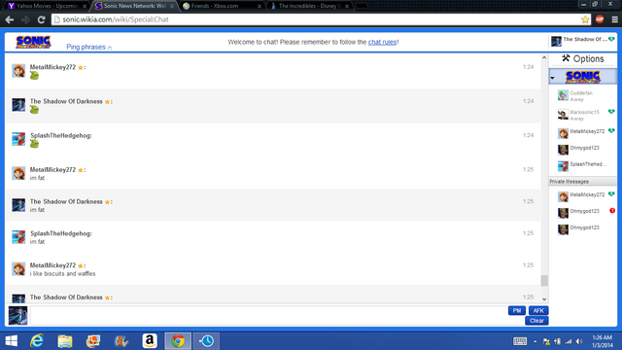The image size is (622, 350).
Task: Open the Ping phrases link
Action: click(86, 47)
